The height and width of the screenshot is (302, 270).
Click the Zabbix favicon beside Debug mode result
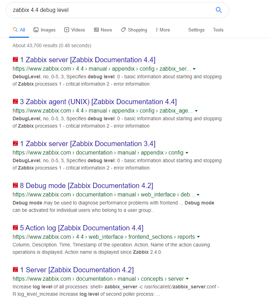(x=15, y=185)
